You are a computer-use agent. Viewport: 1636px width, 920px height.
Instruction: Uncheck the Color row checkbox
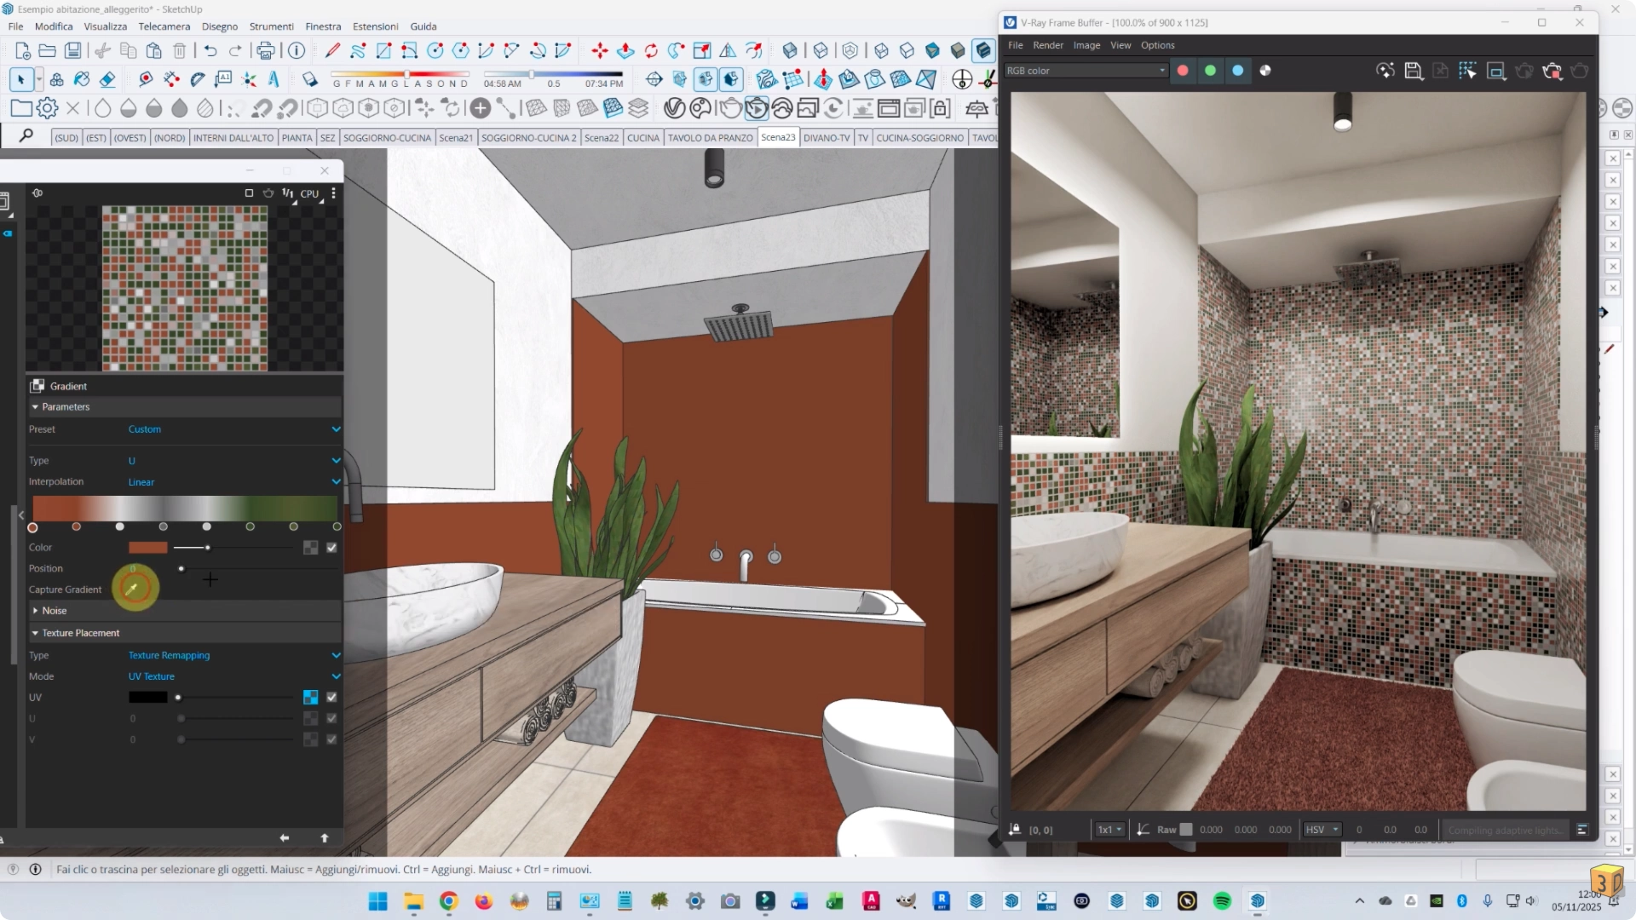pos(331,548)
